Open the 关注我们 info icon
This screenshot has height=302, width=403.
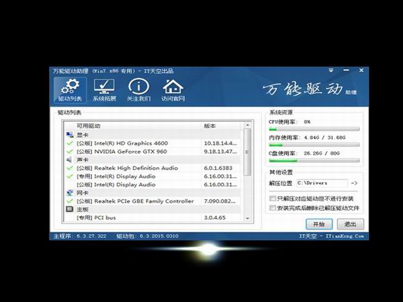138,90
